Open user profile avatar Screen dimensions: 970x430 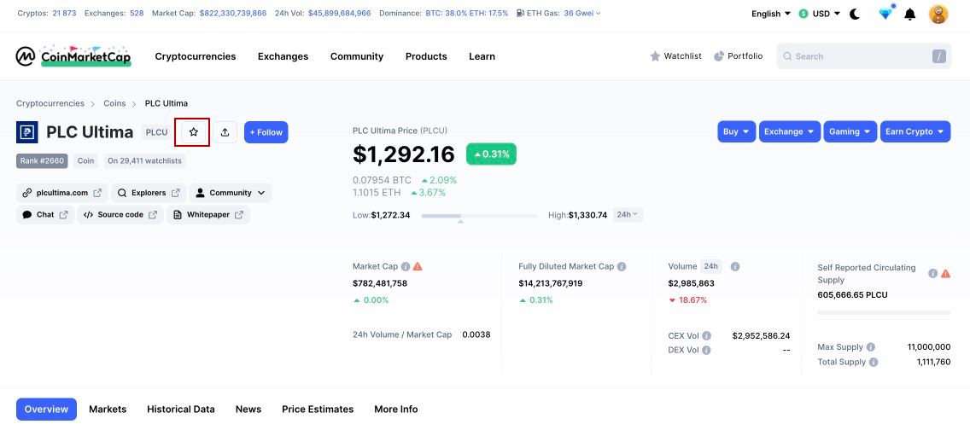pyautogui.click(x=938, y=14)
